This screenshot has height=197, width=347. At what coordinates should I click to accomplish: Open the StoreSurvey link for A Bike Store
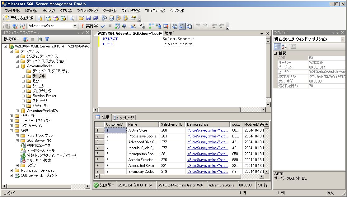tap(208, 130)
